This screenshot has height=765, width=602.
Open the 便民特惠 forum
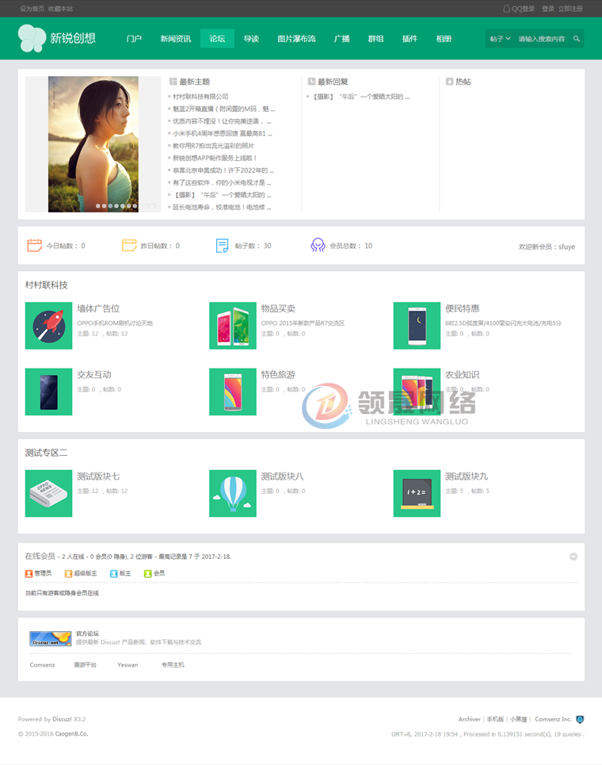462,308
